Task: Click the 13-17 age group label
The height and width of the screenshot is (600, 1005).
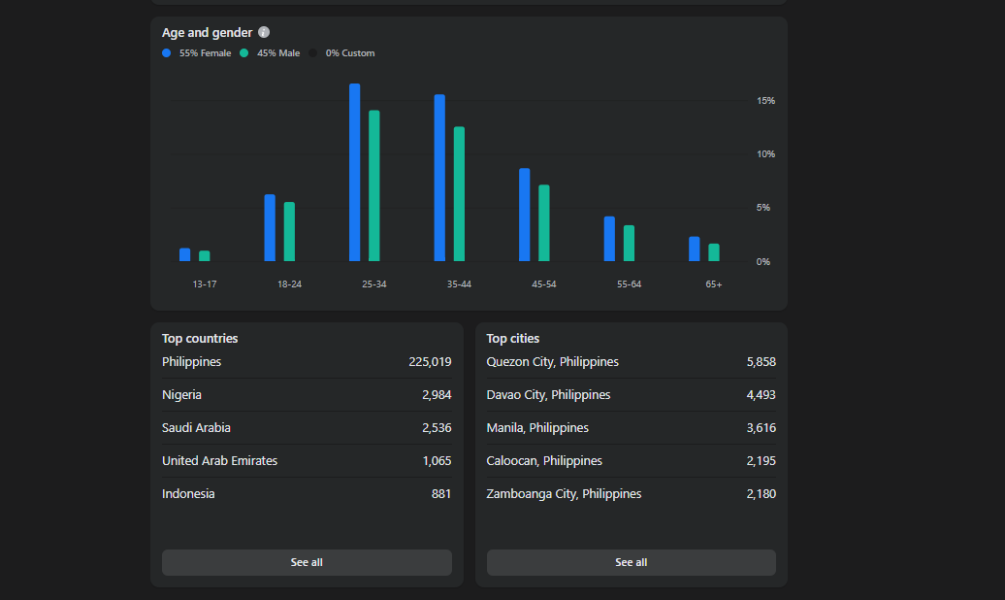Action: 205,284
